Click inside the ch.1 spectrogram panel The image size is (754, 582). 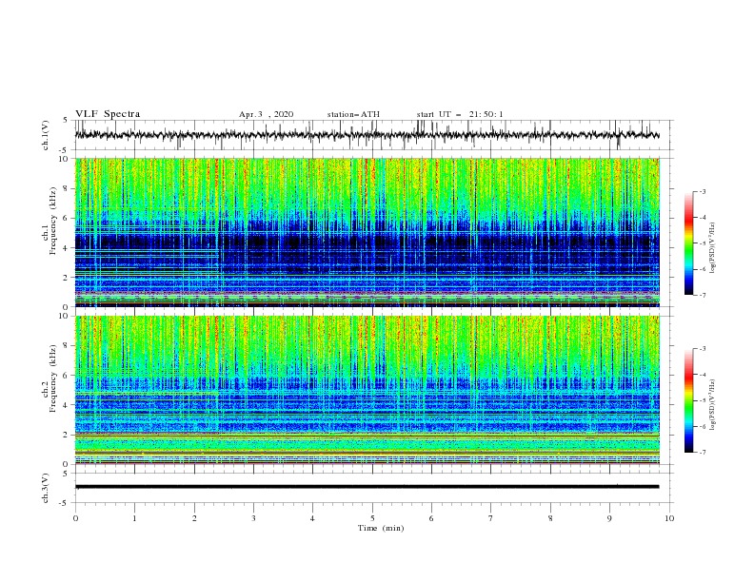[x=367, y=232]
